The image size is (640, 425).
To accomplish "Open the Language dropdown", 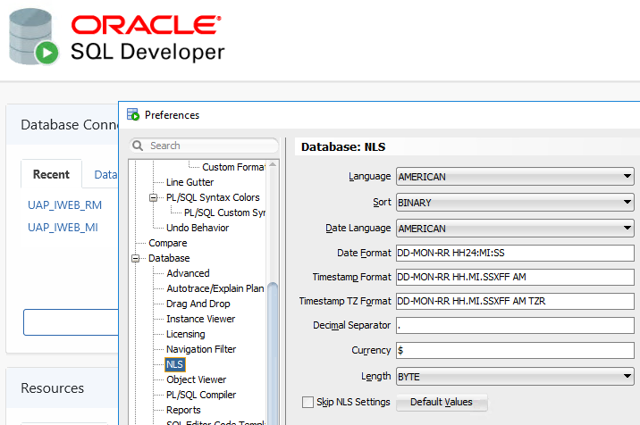I will point(515,177).
